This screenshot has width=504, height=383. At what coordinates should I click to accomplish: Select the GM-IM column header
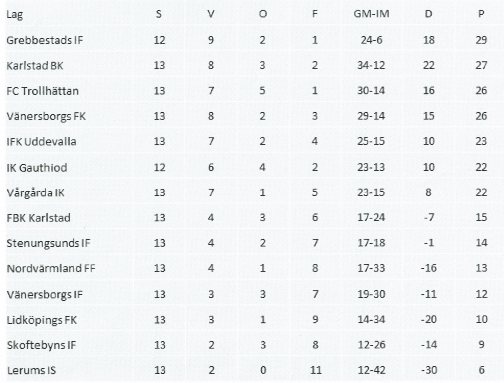coord(371,14)
